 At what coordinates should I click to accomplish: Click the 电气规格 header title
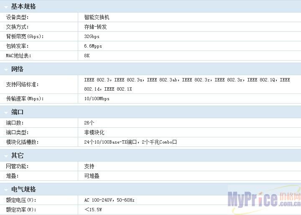tap(23, 190)
